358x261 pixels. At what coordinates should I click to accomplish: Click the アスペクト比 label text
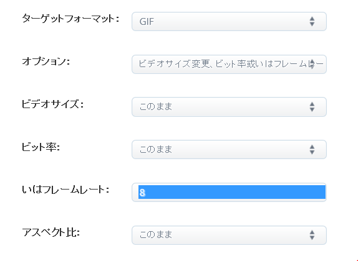coord(51,232)
